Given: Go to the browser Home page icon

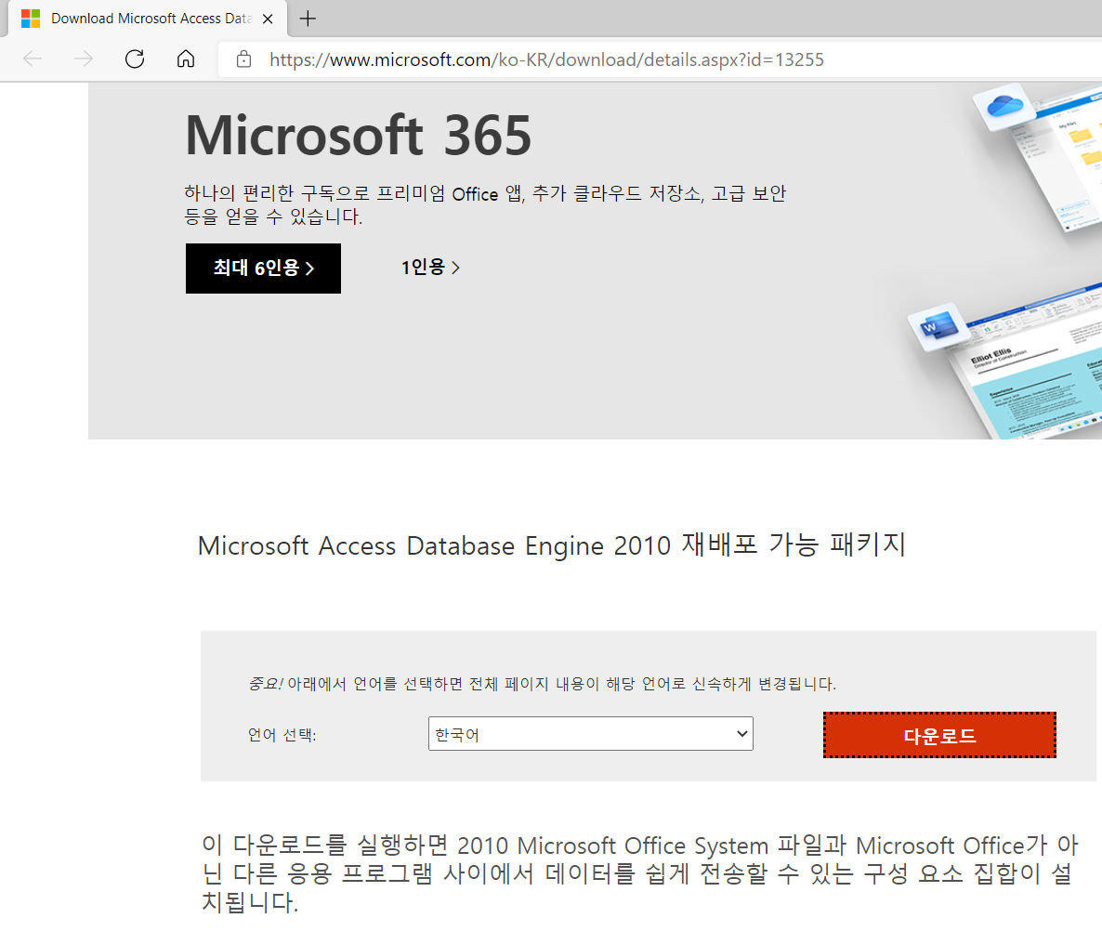Looking at the screenshot, I should coord(186,59).
